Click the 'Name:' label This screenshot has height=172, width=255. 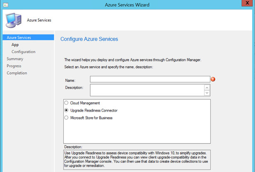click(70, 81)
